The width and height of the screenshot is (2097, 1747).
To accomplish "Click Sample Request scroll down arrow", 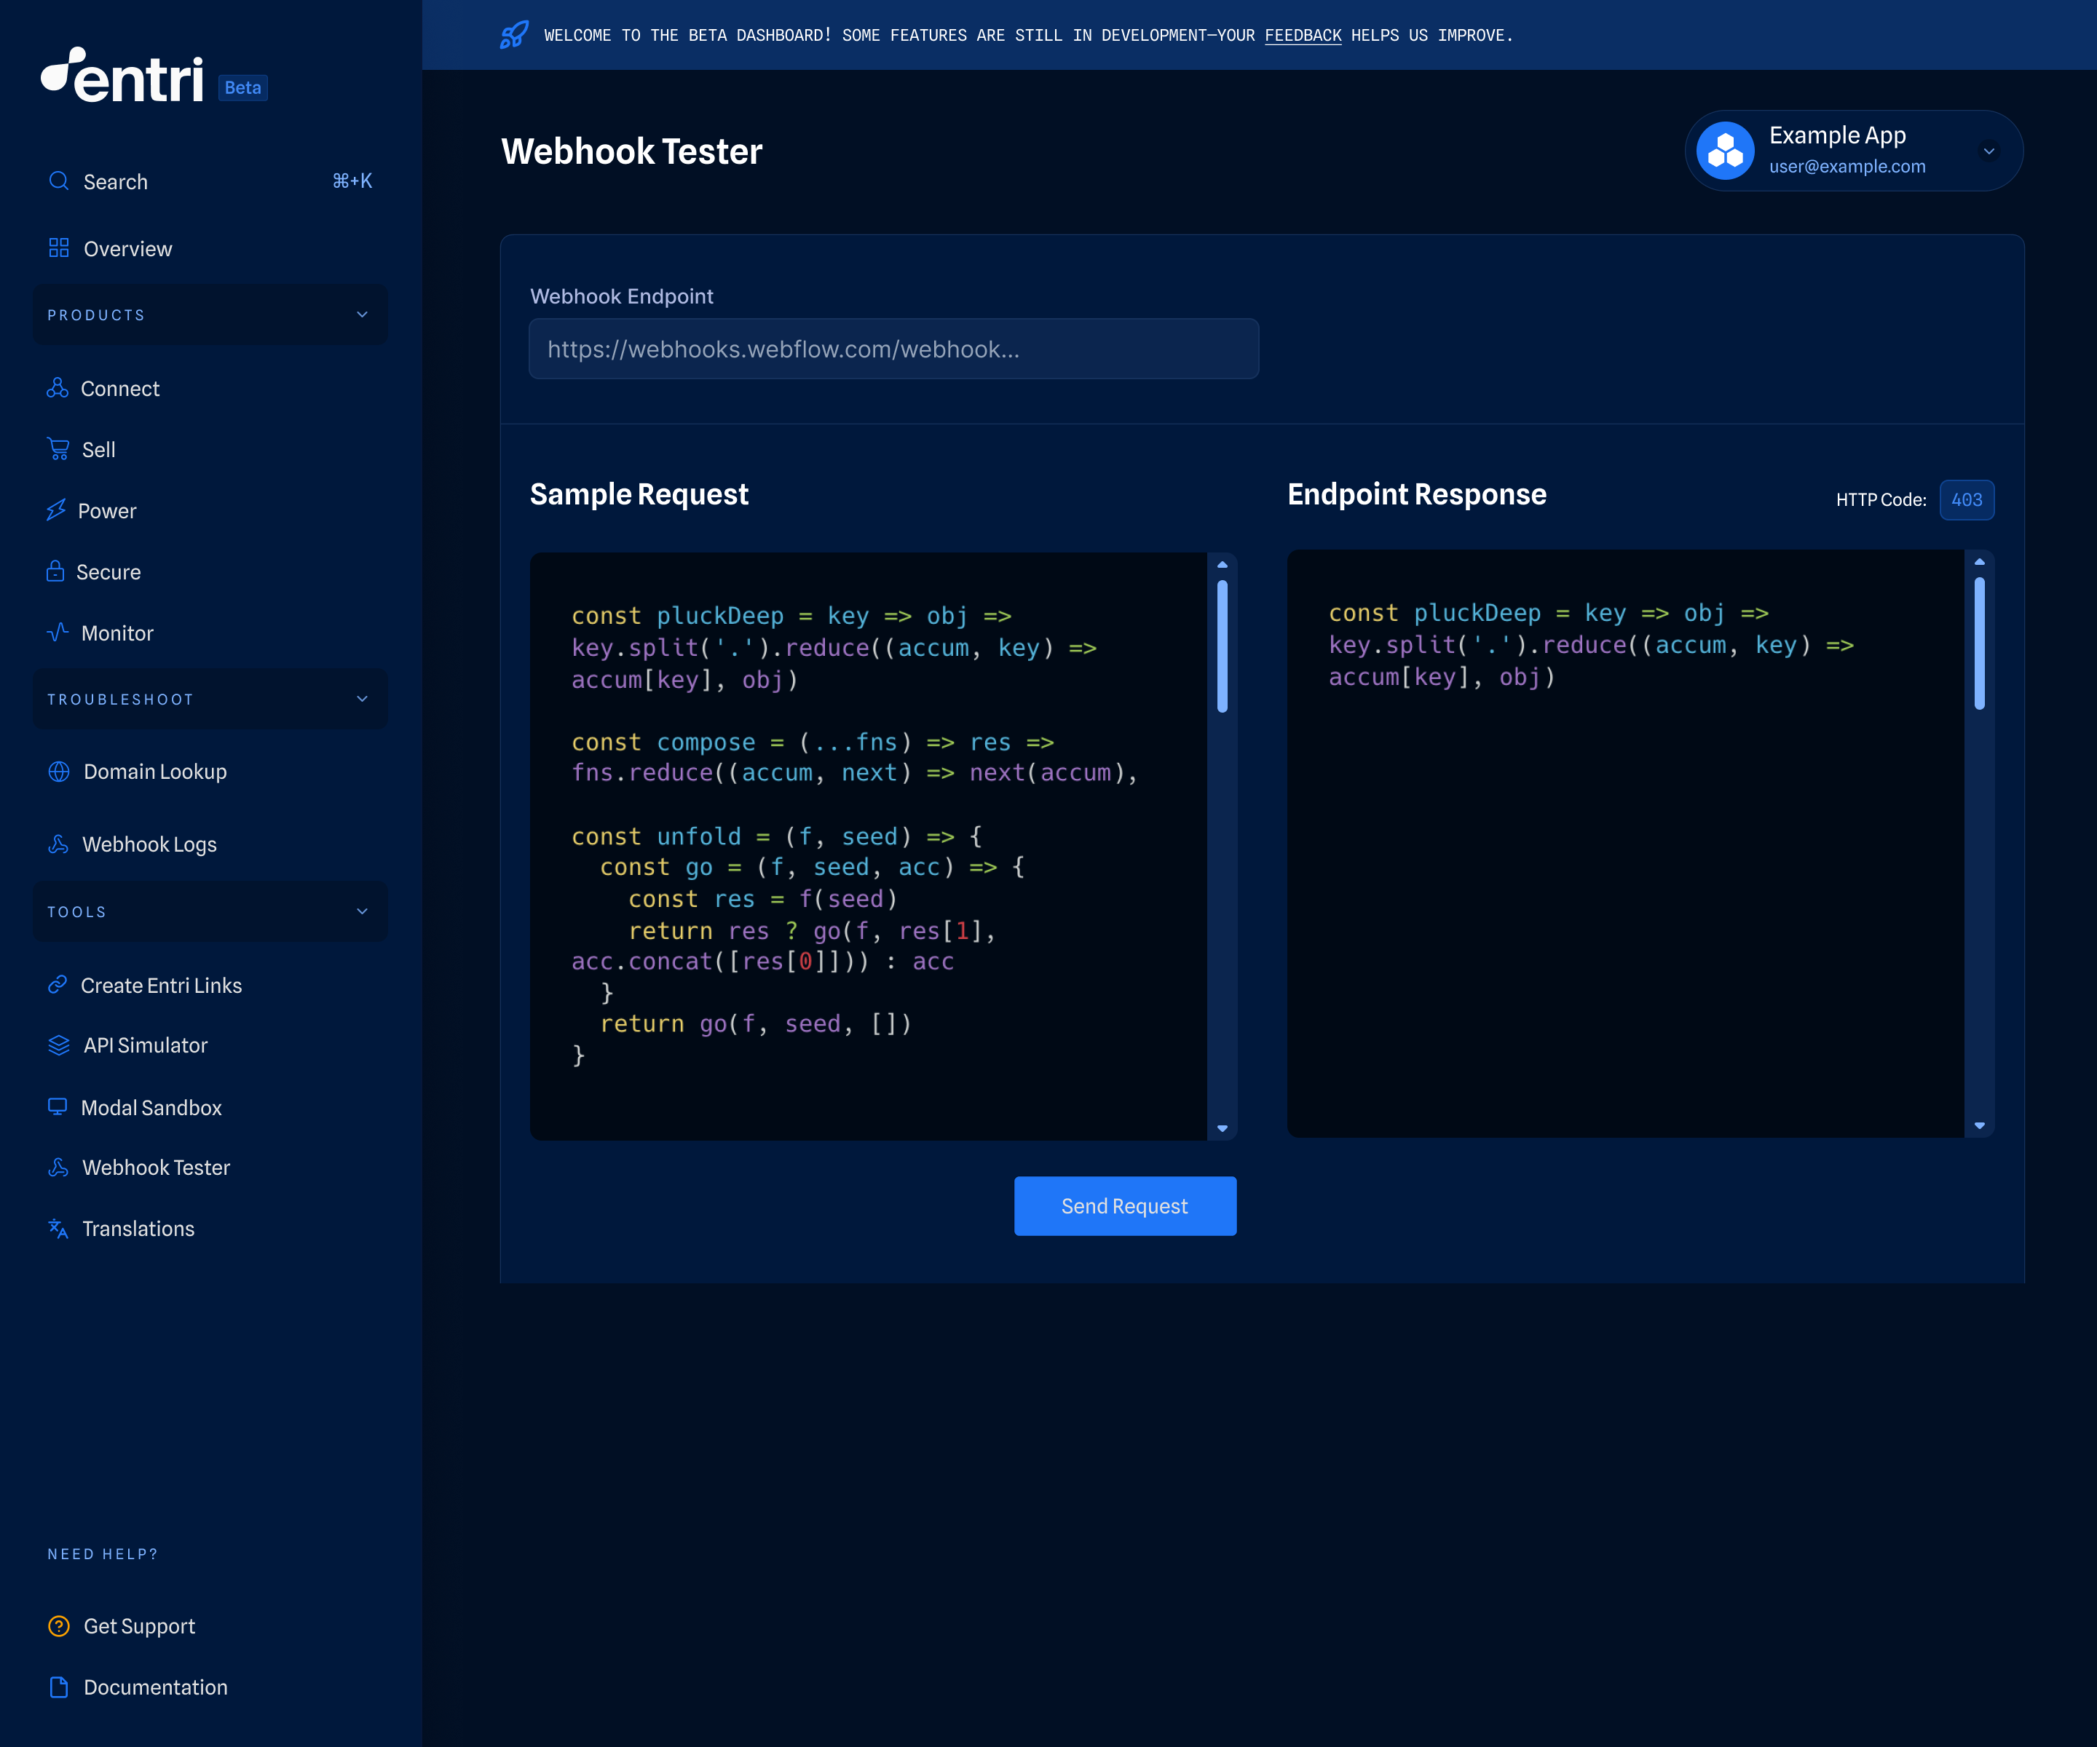I will coord(1223,1128).
